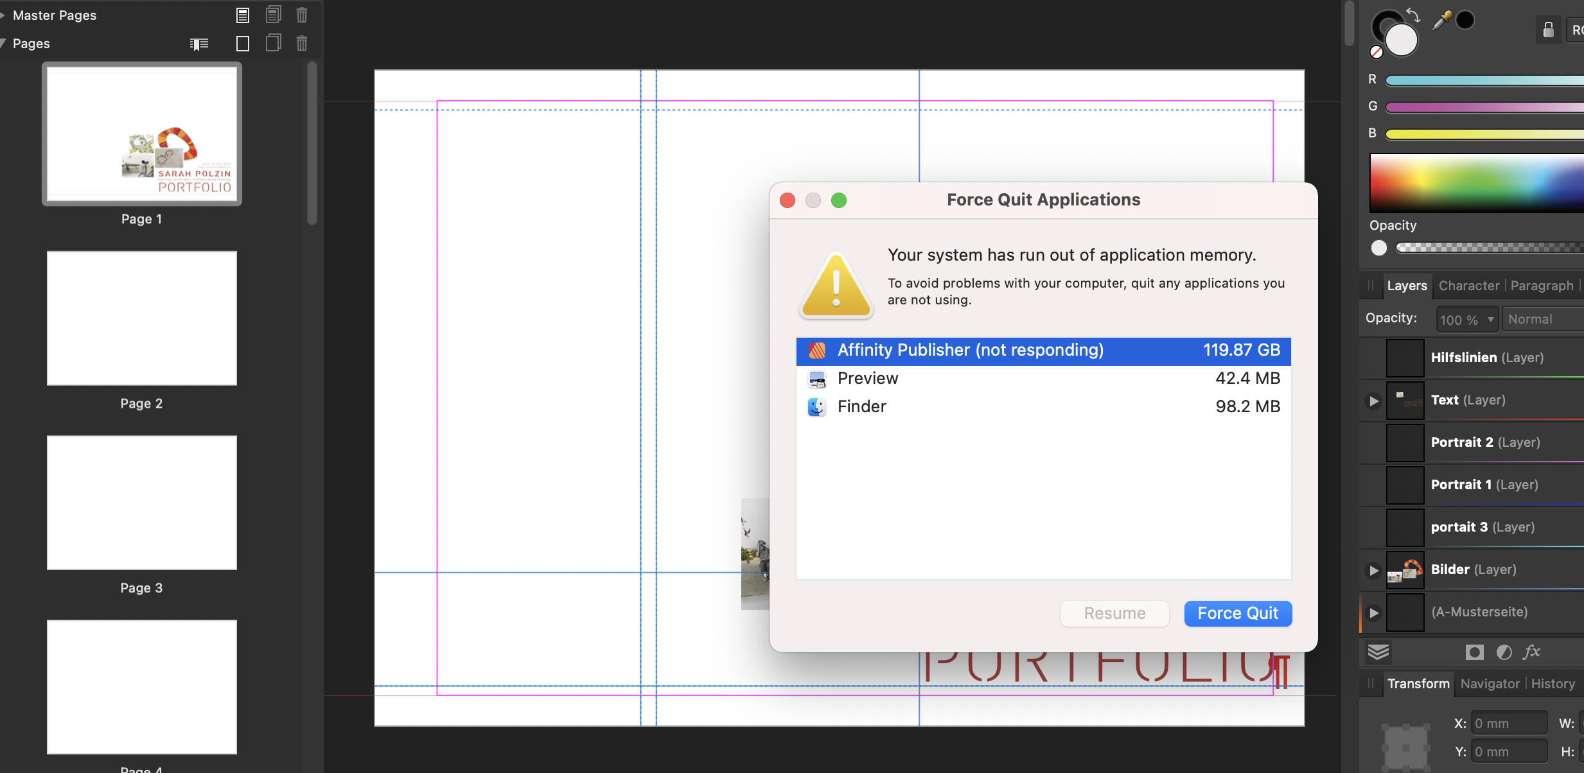Switch to the Character tab
The width and height of the screenshot is (1584, 773).
tap(1469, 286)
